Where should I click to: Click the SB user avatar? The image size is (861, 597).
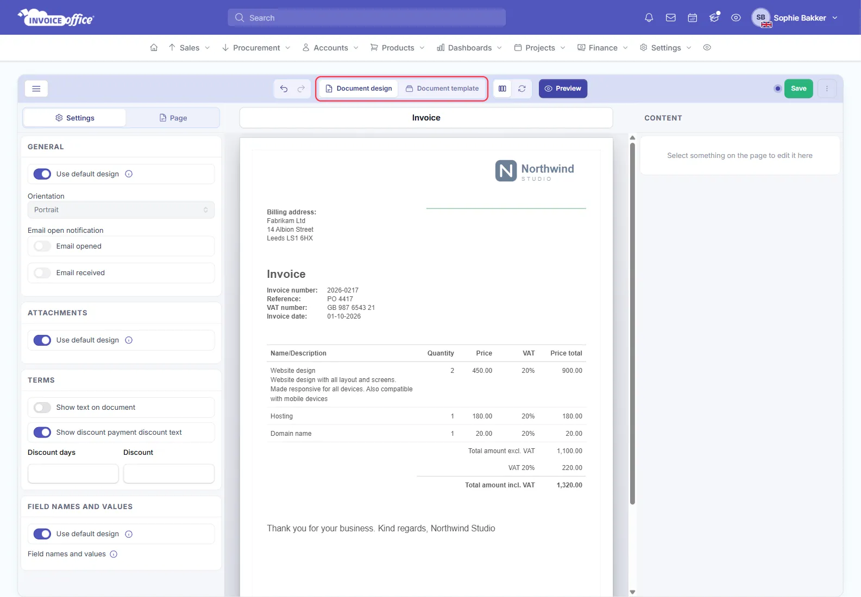[761, 18]
